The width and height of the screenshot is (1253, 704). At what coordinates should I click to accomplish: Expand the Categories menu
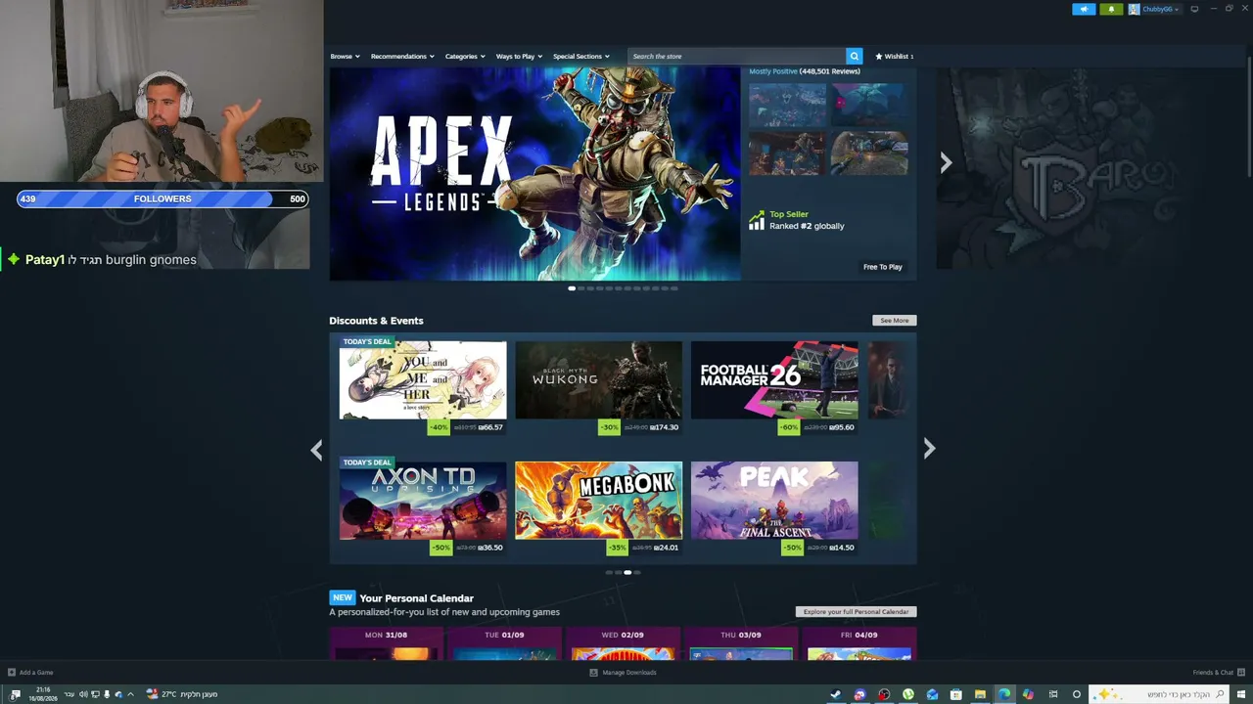coord(465,57)
